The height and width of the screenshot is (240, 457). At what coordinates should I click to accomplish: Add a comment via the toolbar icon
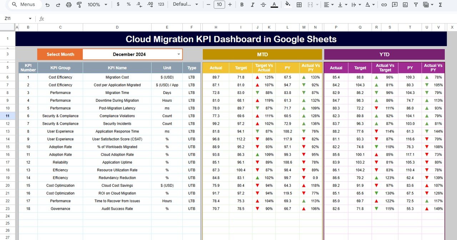[395, 5]
